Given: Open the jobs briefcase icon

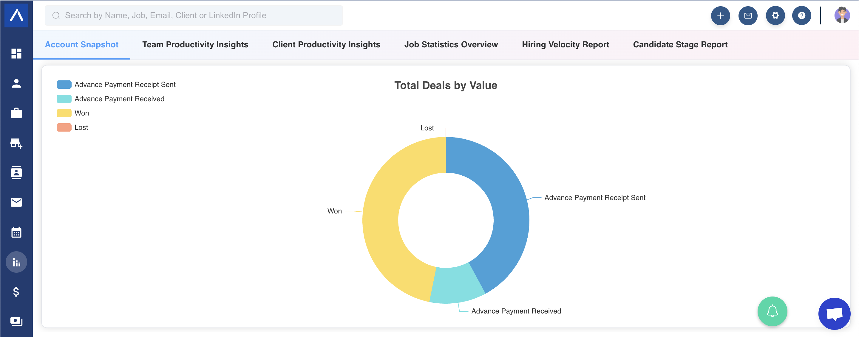Looking at the screenshot, I should [16, 113].
